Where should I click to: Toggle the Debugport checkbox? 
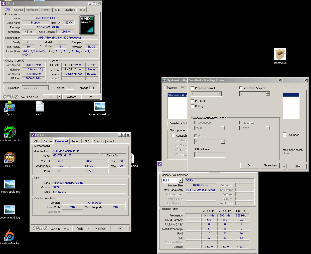196,123
